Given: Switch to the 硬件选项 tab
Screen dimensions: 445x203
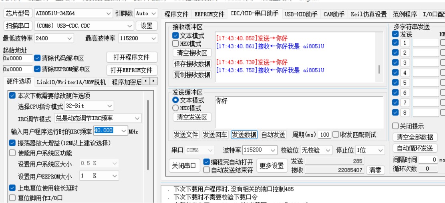Looking at the screenshot, I should tap(19, 81).
